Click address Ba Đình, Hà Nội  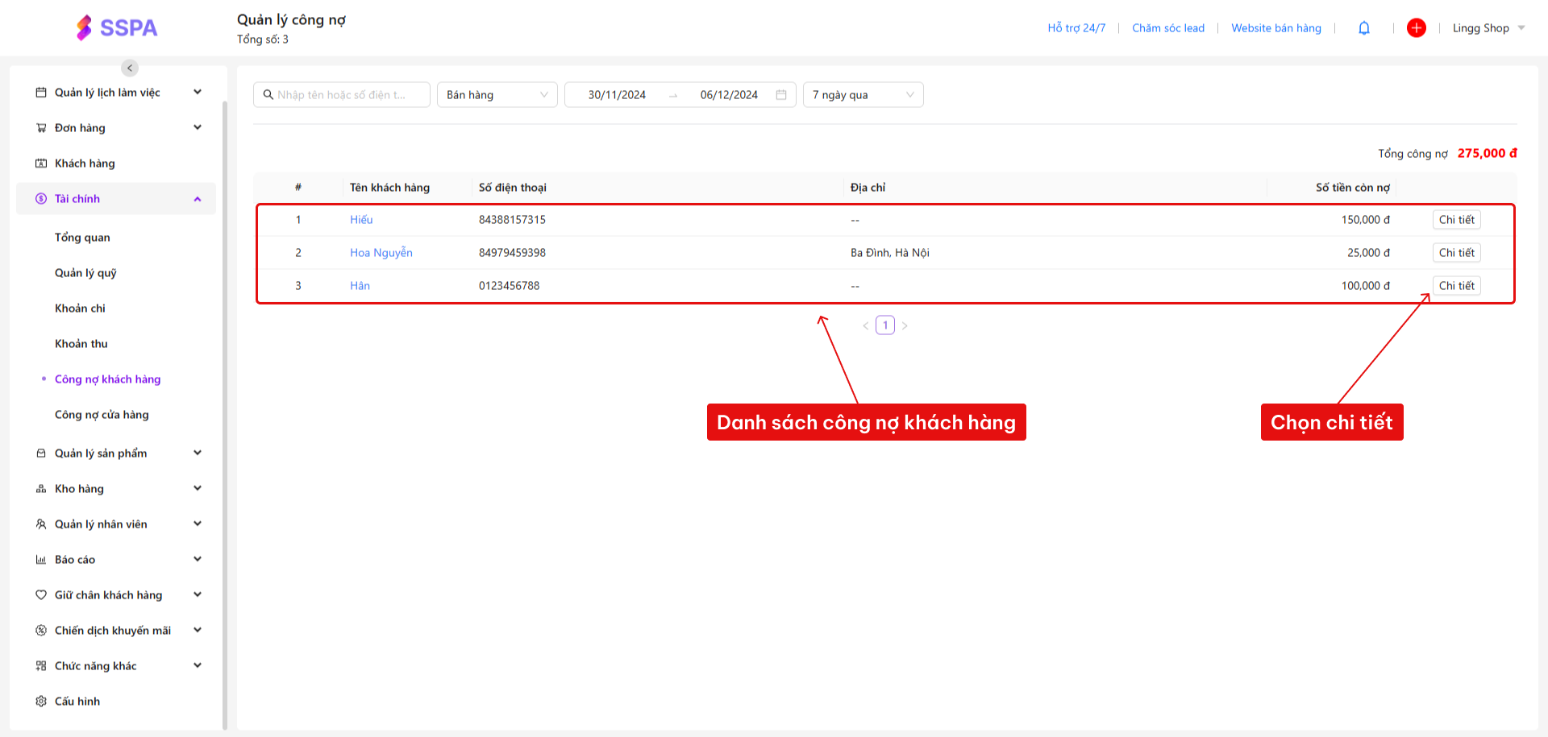890,253
